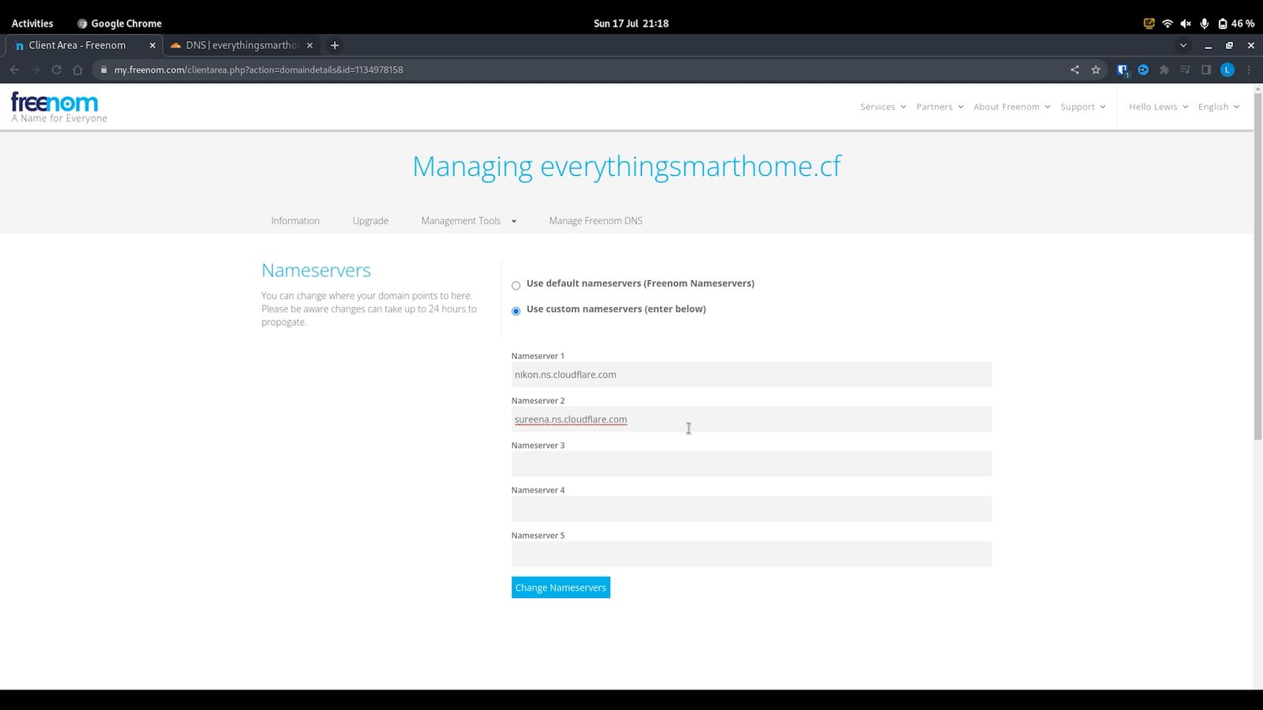1263x710 pixels.
Task: Open the Lewis profile avatar icon
Action: (x=1227, y=69)
